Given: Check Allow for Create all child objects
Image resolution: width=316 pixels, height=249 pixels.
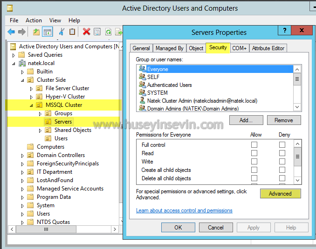Looking at the screenshot, I should pos(254,170).
